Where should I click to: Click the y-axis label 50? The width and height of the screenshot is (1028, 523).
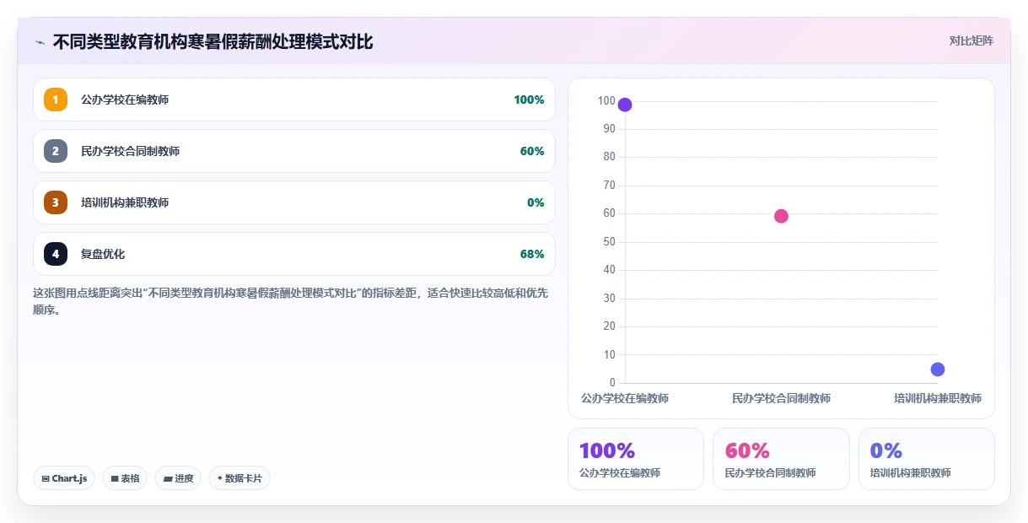click(x=609, y=242)
